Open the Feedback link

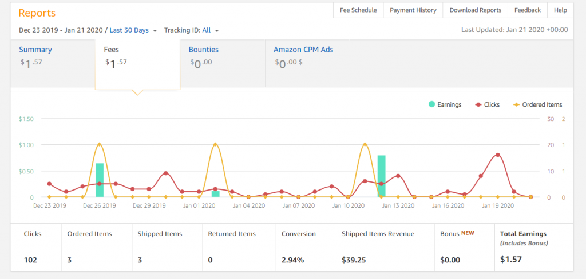point(527,10)
